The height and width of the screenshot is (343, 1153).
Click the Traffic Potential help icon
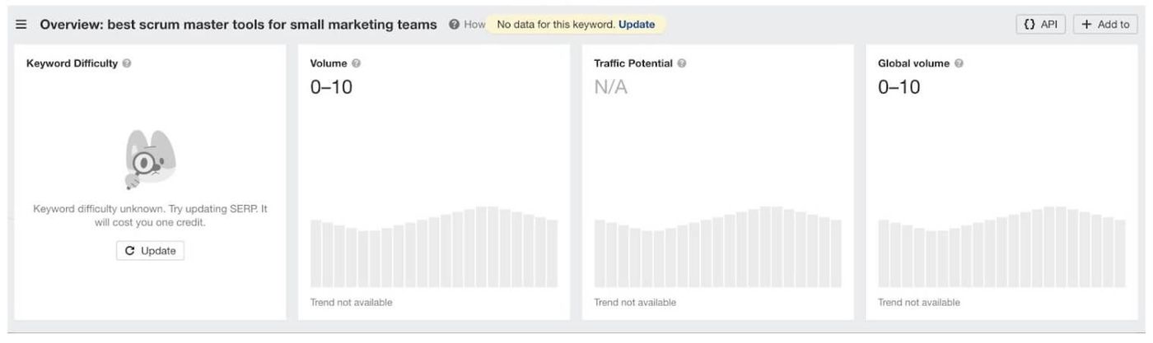click(682, 63)
